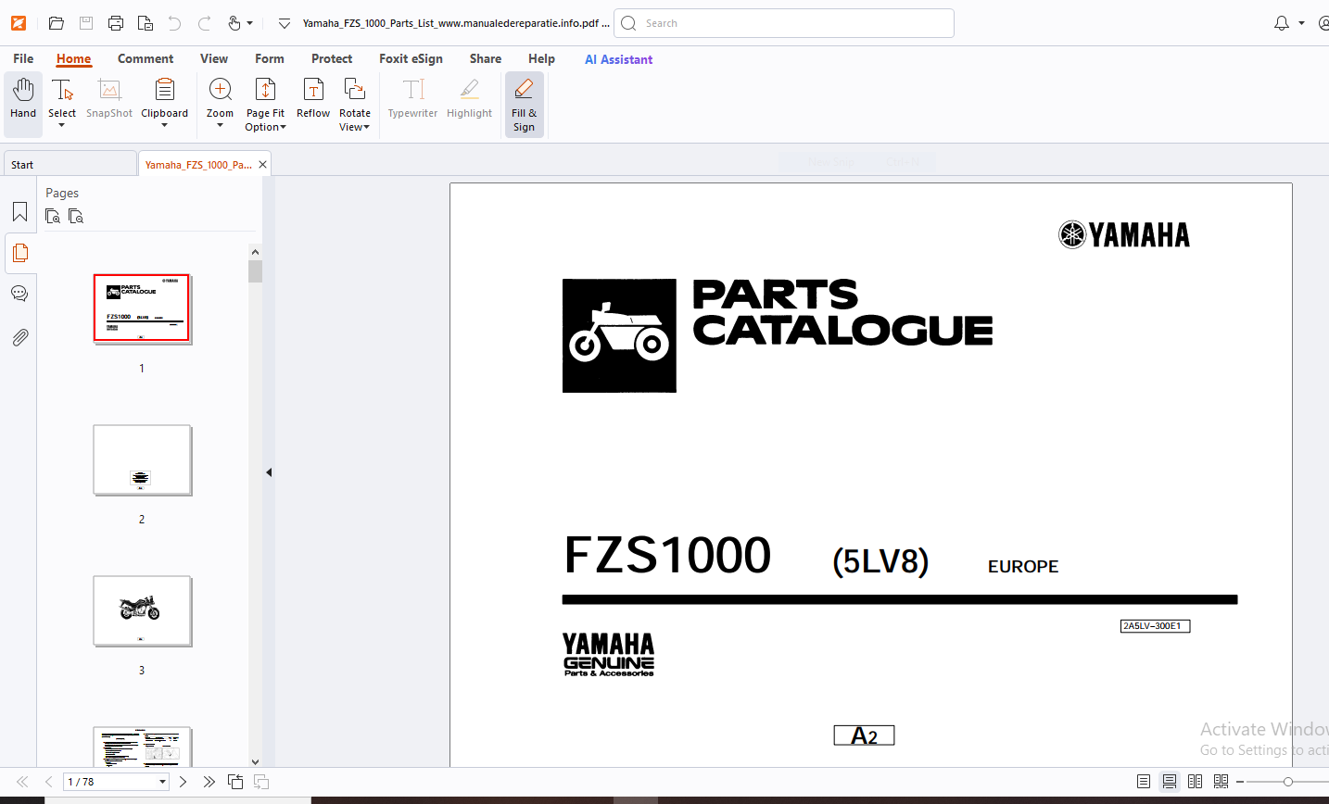Click the enlarge page thumbnails icon
Screen dimensions: 1329x804
coord(53,217)
